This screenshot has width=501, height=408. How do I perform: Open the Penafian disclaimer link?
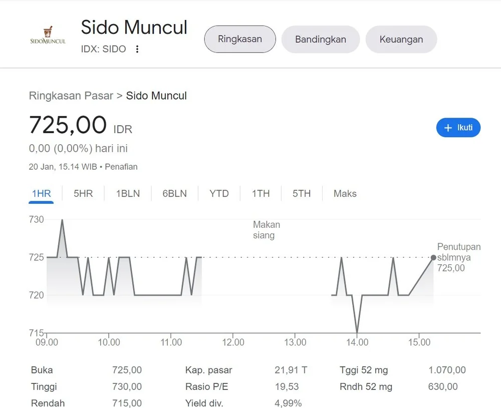[121, 167]
